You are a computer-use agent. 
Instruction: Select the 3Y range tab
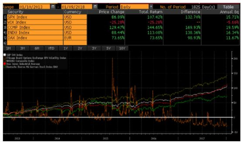[x=94, y=48]
